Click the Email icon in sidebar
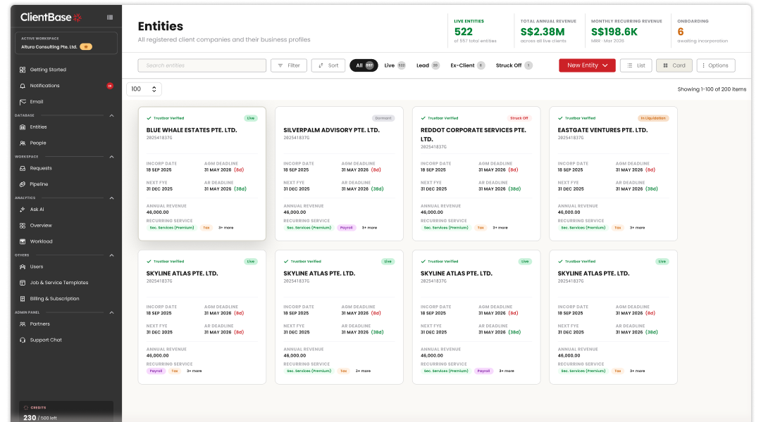 [x=23, y=102]
